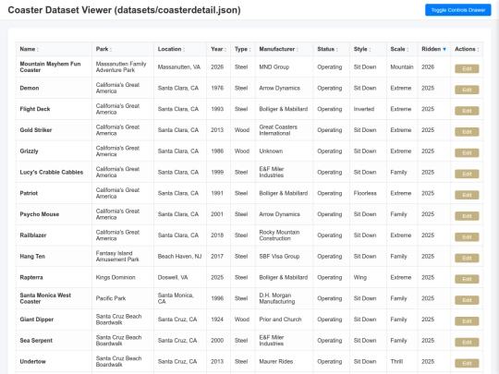The height and width of the screenshot is (374, 499).
Task: Click the Toggle Controls Drawer button
Action: click(x=458, y=10)
